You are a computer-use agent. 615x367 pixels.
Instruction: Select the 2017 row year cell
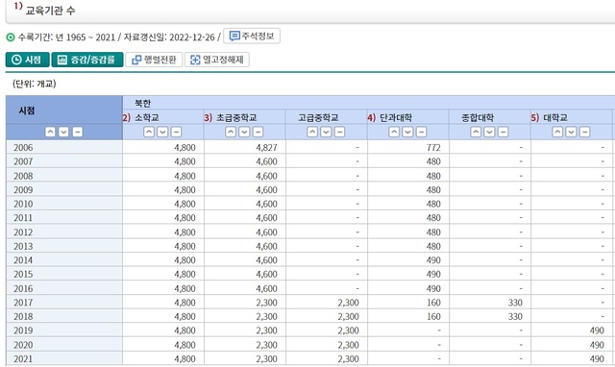pos(64,303)
